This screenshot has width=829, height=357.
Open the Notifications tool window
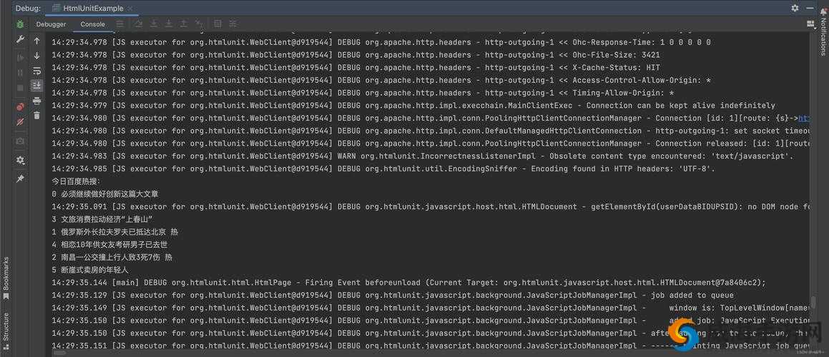pos(823,32)
